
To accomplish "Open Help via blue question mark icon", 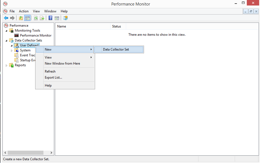I will (x=50, y=18).
